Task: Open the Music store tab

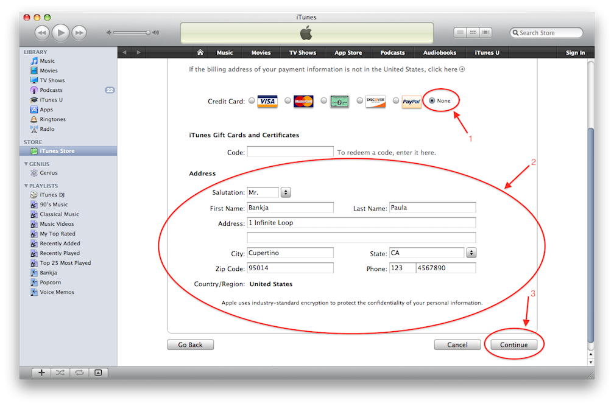Action: [225, 52]
